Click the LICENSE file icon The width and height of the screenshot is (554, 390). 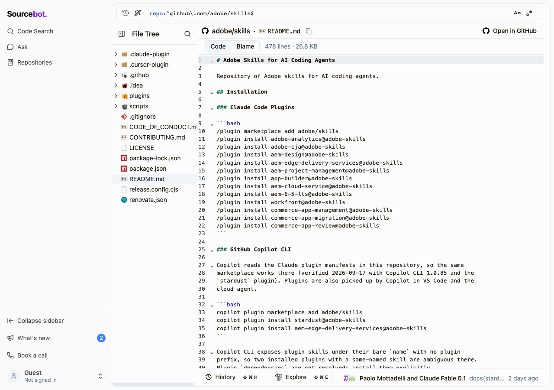pyautogui.click(x=124, y=148)
